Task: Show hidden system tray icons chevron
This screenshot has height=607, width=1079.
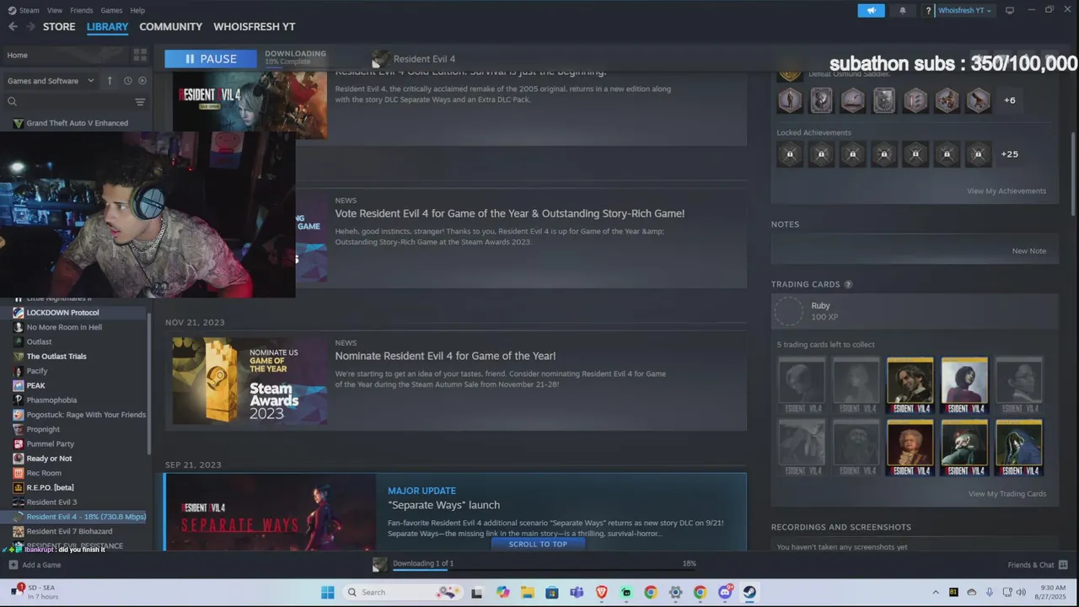Action: click(935, 593)
